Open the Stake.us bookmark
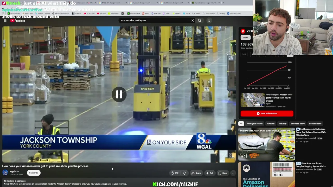This screenshot has height=187, width=333. [x=76, y=14]
